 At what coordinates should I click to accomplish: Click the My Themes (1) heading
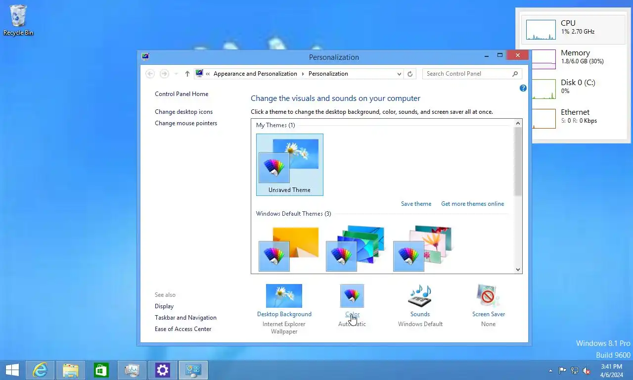(275, 125)
